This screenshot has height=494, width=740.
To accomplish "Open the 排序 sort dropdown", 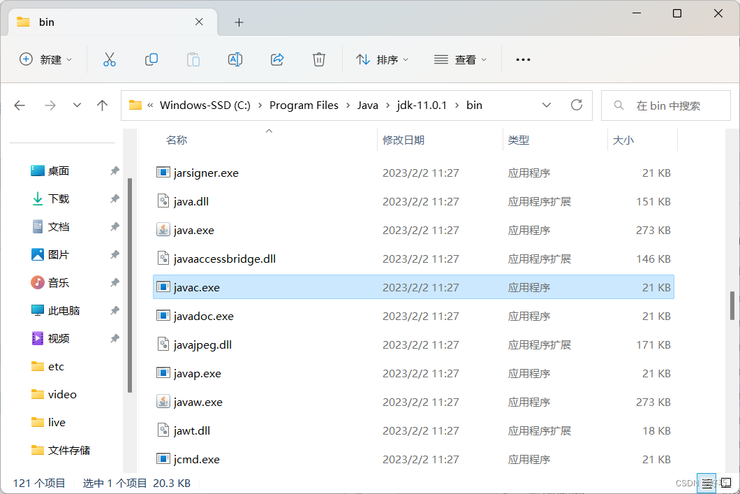I will click(x=383, y=59).
